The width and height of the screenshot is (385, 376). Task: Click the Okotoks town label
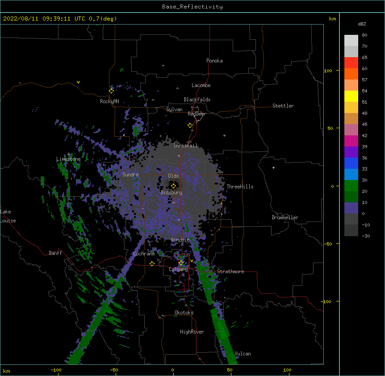(x=184, y=313)
